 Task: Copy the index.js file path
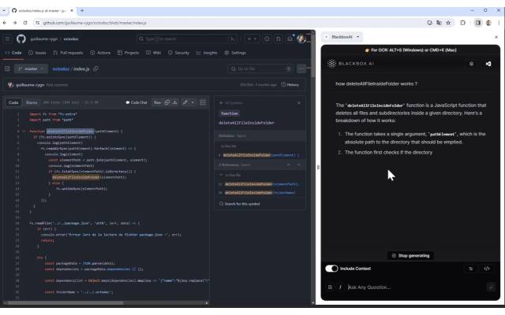point(95,69)
